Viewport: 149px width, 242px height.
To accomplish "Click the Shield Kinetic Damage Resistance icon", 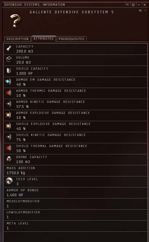I will [8, 137].
